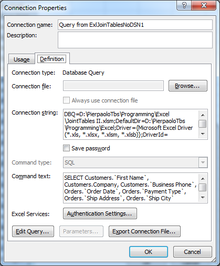Click the Connection file field
Screen dimensions: 220x266
point(113,86)
